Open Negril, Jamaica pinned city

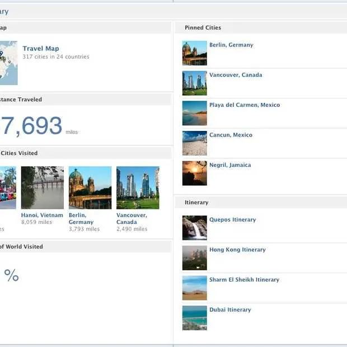tap(230, 165)
